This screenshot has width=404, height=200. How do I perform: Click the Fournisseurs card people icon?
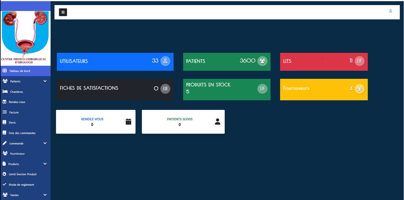(x=359, y=89)
